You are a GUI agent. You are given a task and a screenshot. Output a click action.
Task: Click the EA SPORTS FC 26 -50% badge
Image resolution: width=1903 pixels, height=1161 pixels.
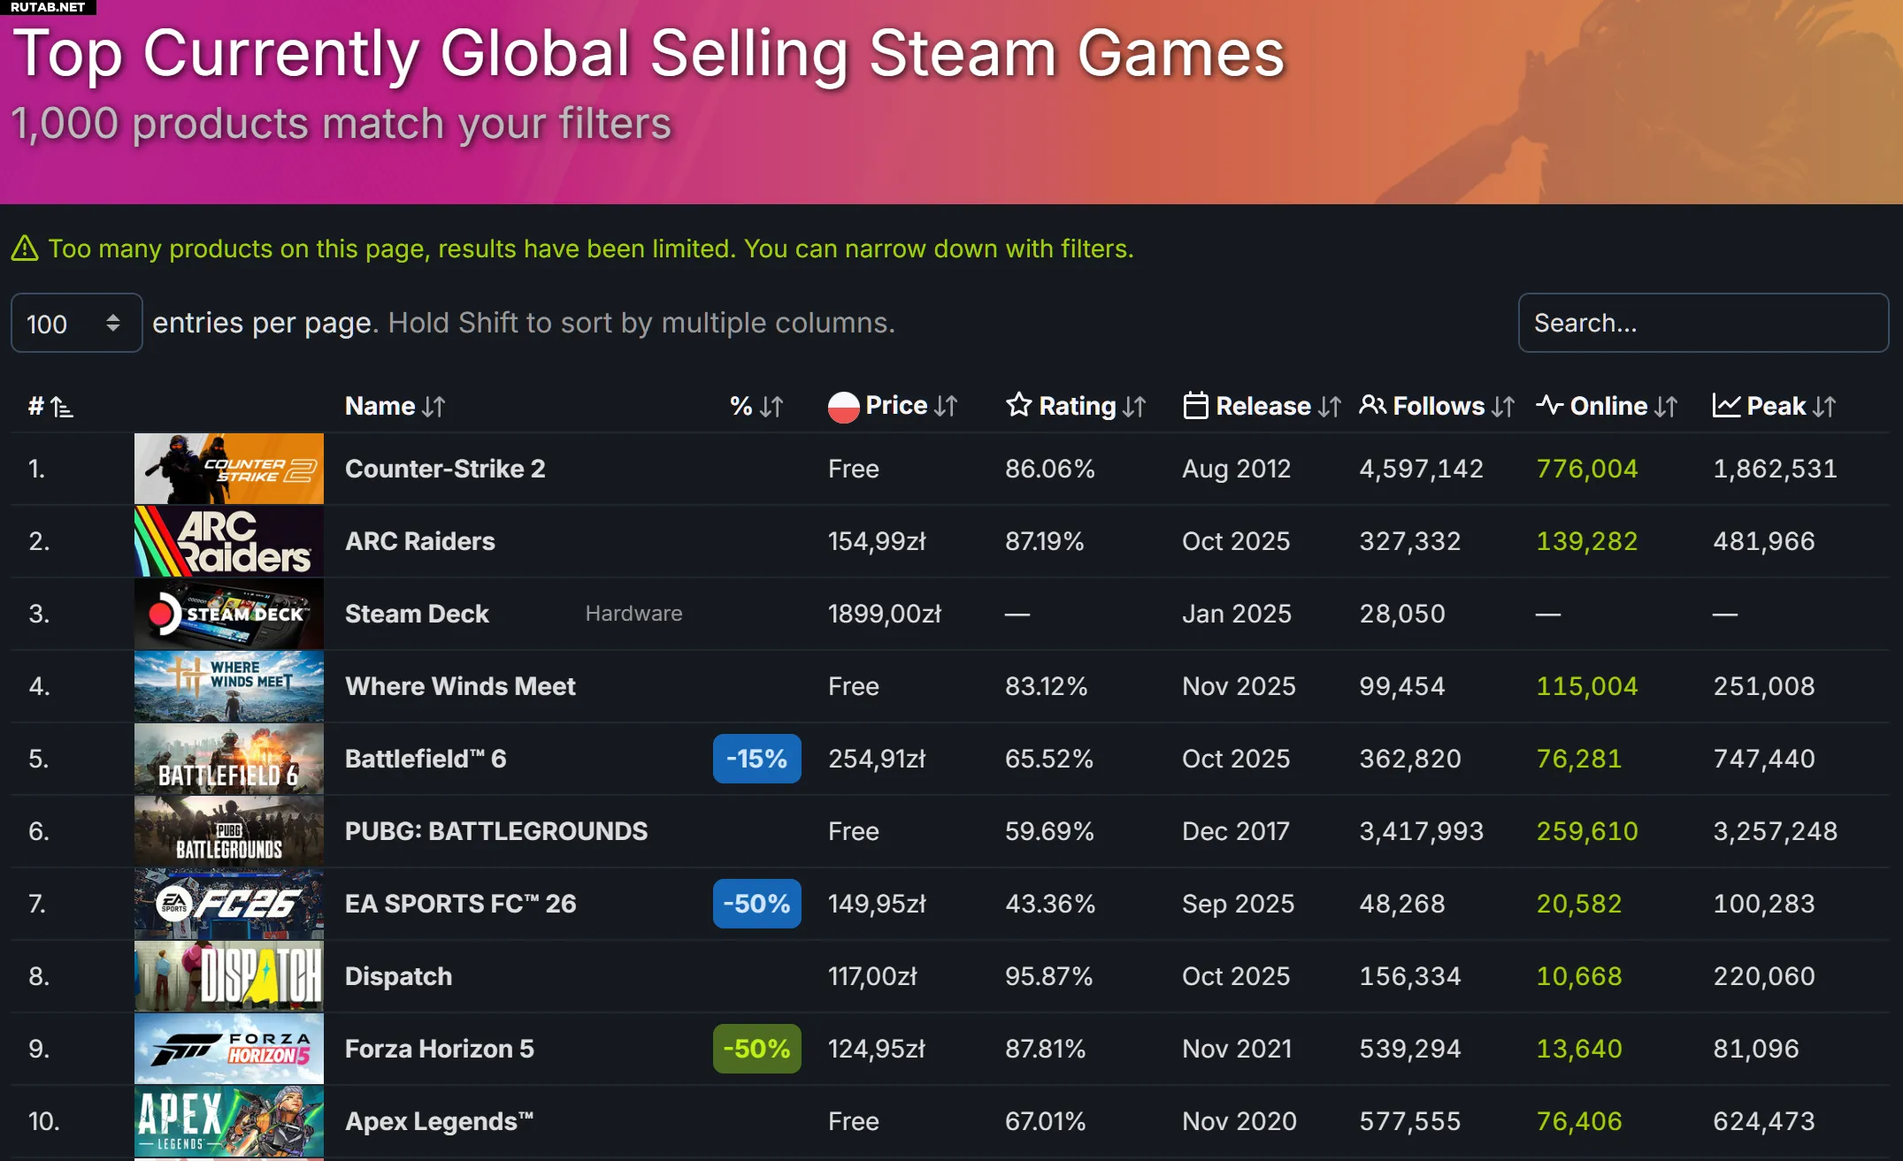coord(756,904)
